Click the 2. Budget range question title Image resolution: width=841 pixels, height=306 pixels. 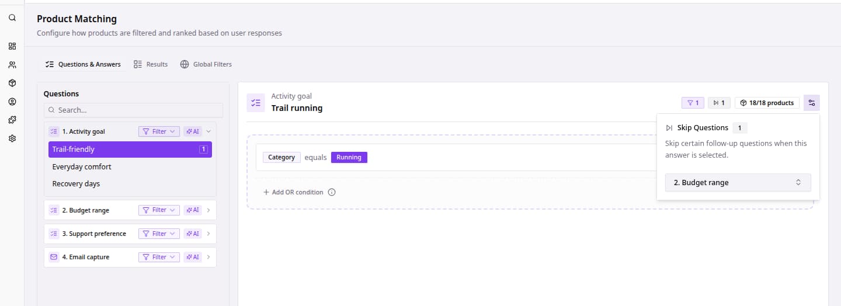point(85,210)
